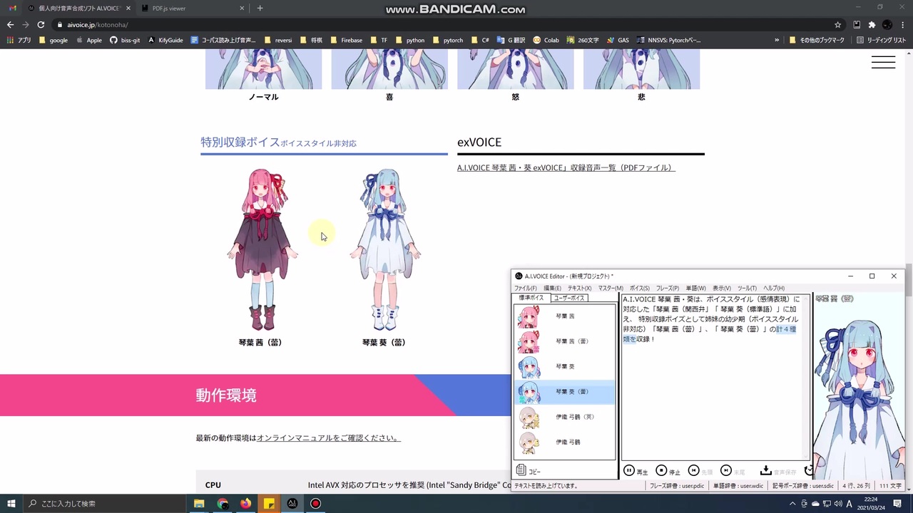Image resolution: width=913 pixels, height=513 pixels.
Task: Click the Windows taskbar search box
Action: [106, 504]
